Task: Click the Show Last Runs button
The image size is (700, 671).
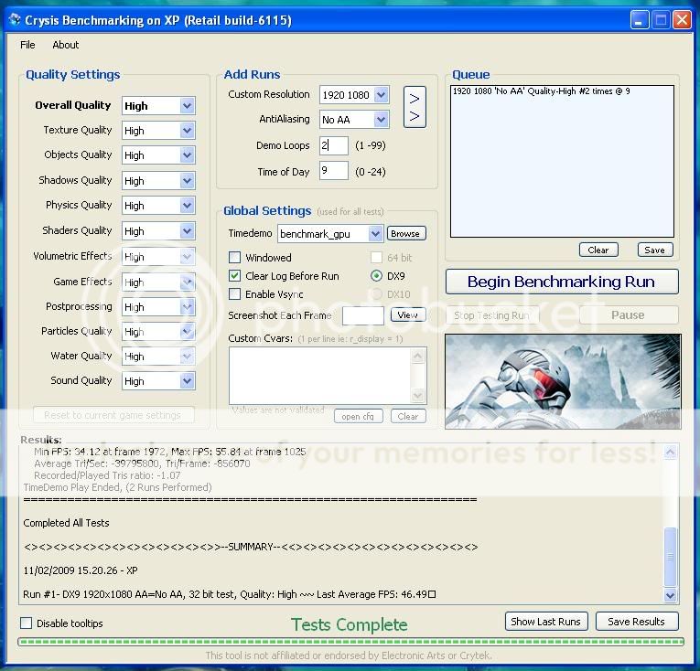Action: [545, 622]
